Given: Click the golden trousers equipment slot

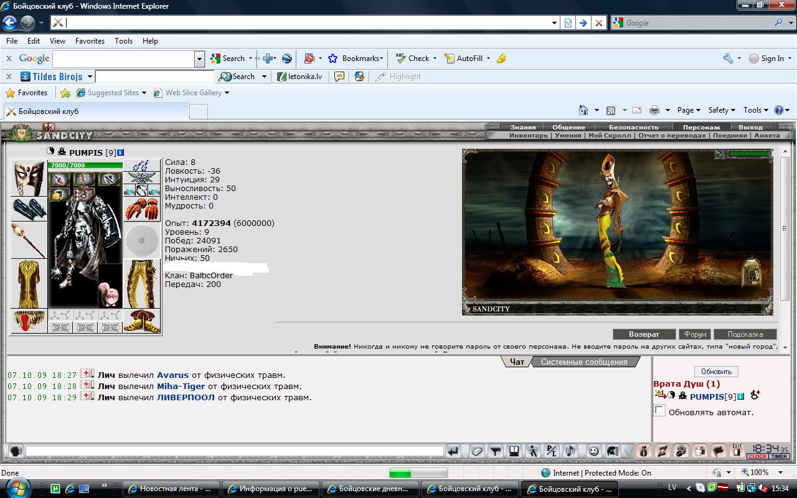Looking at the screenshot, I should tap(142, 284).
